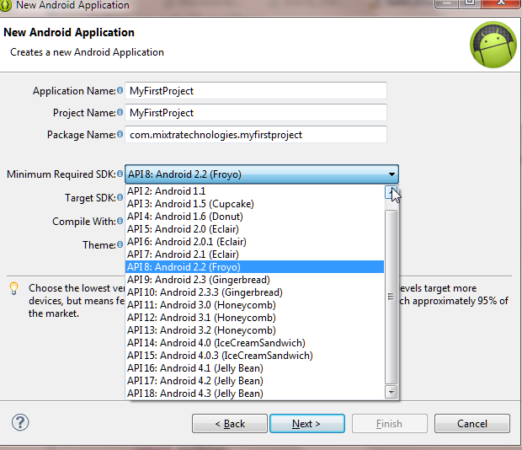Select API 10: Android 2.3.3 (Gingerbread)
The width and height of the screenshot is (522, 450).
coord(254,292)
